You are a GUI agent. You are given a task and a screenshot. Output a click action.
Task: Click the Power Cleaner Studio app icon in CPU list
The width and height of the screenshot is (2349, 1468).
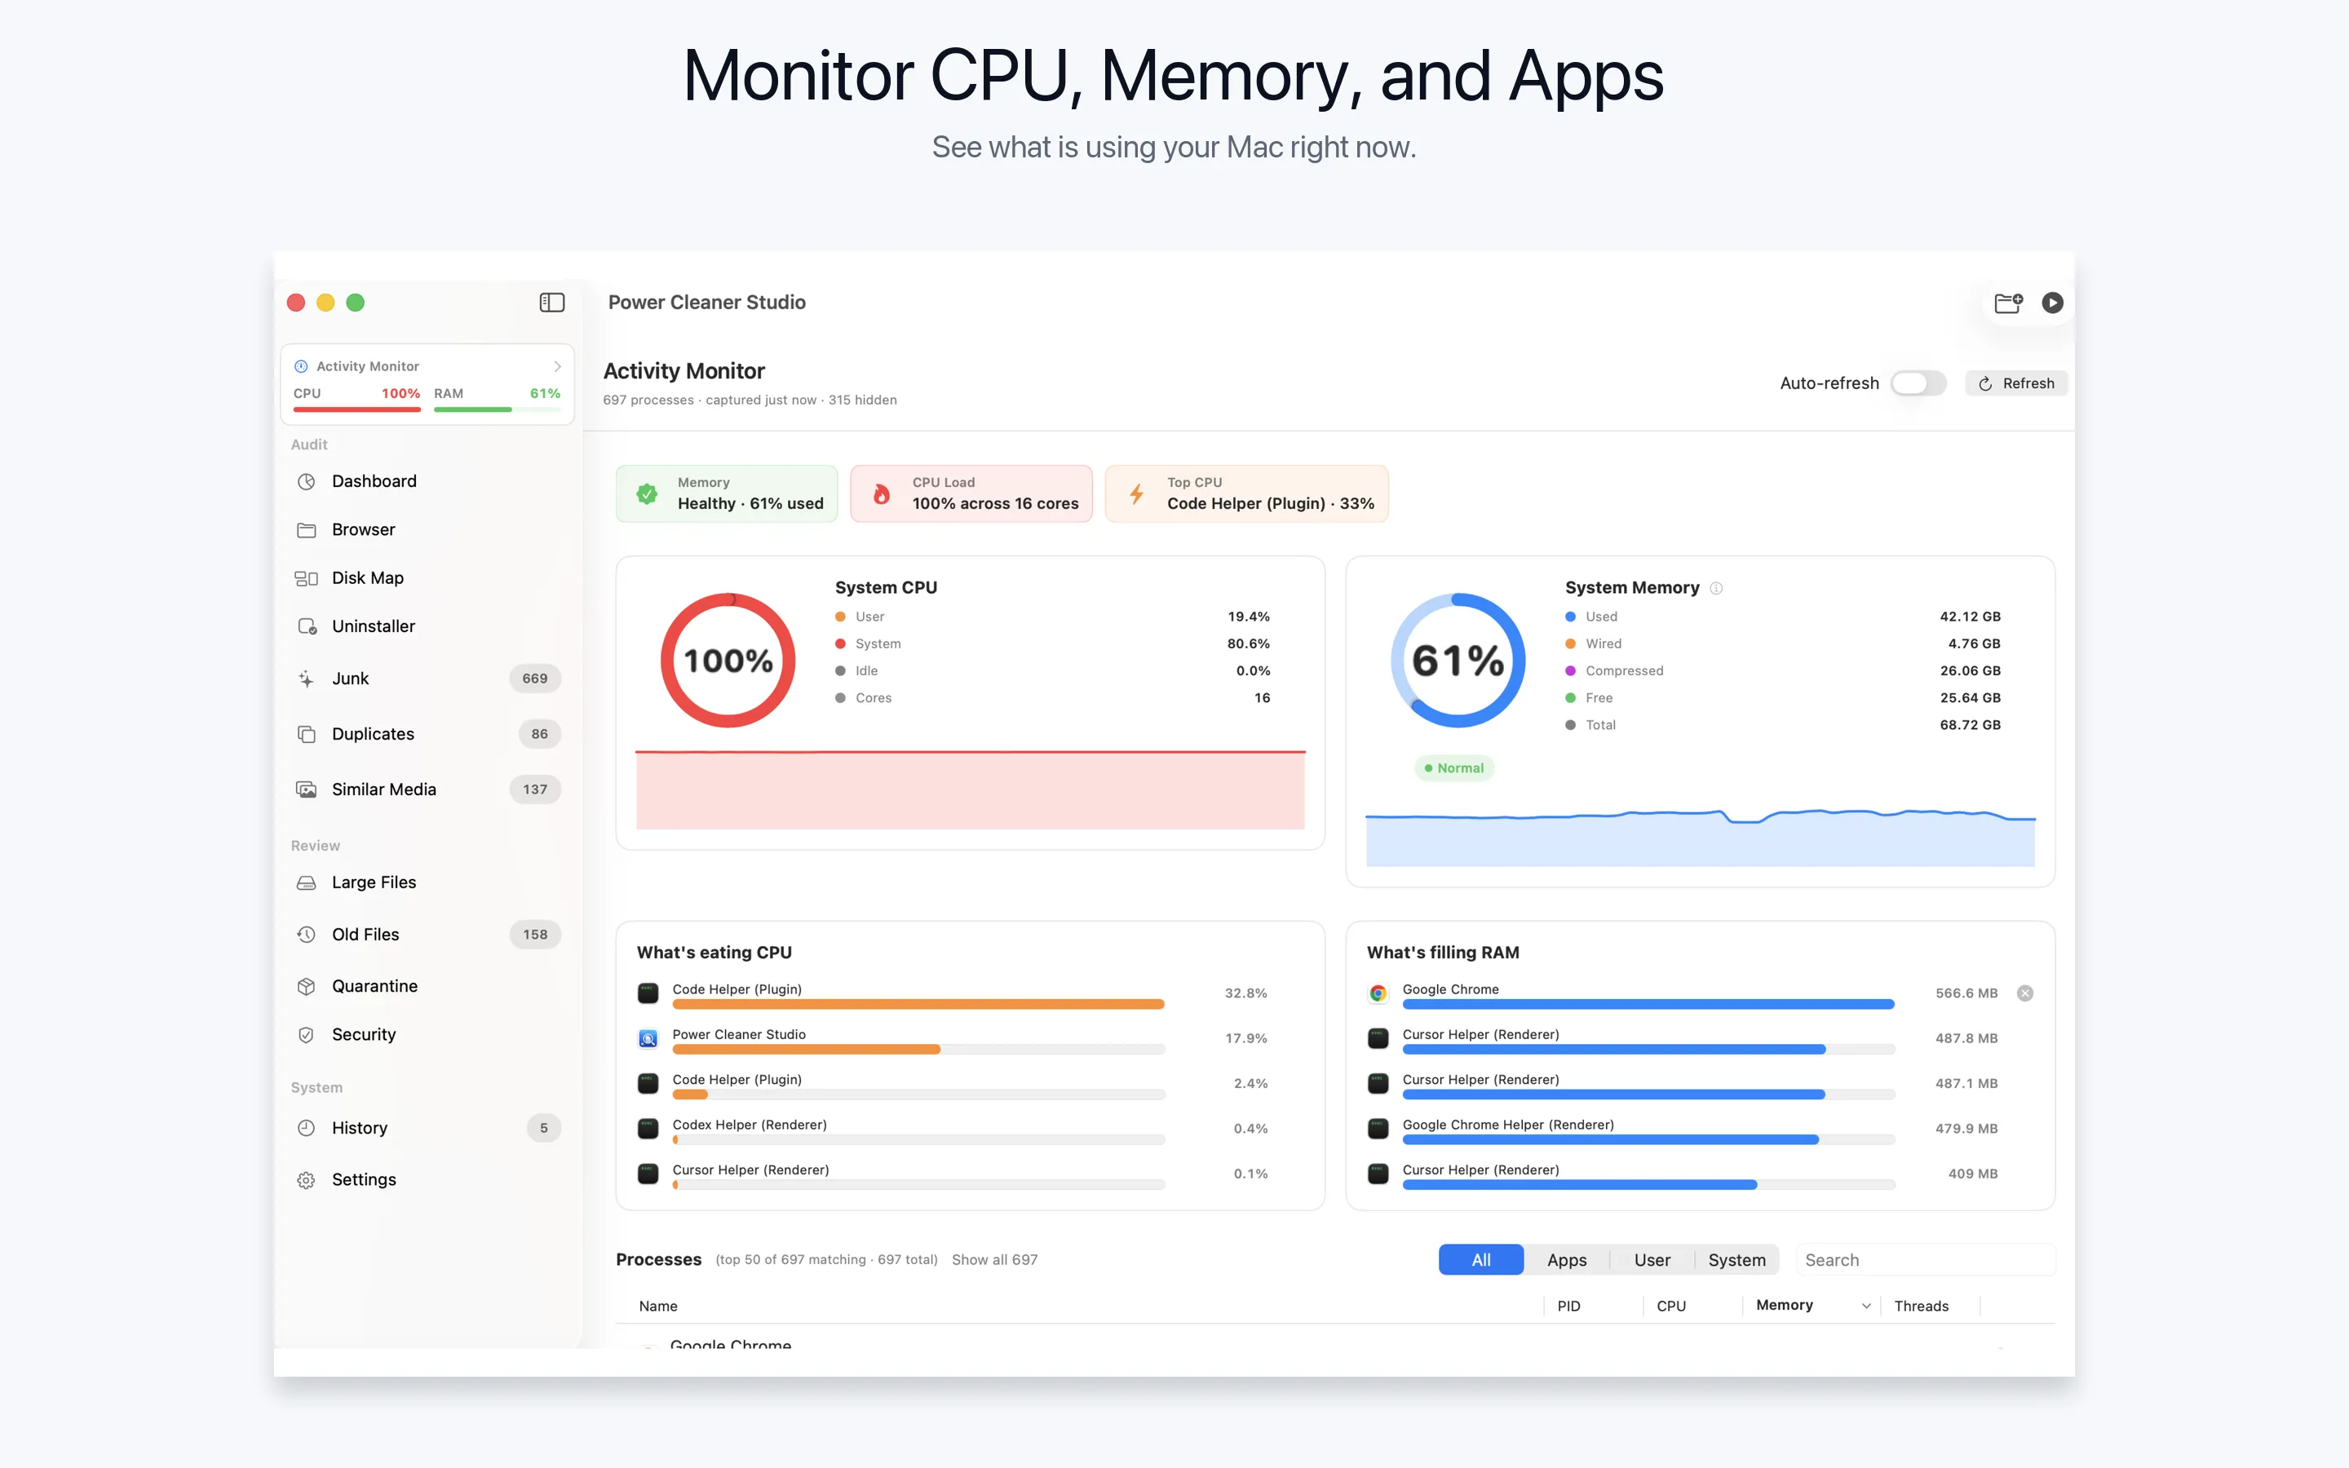[648, 1038]
